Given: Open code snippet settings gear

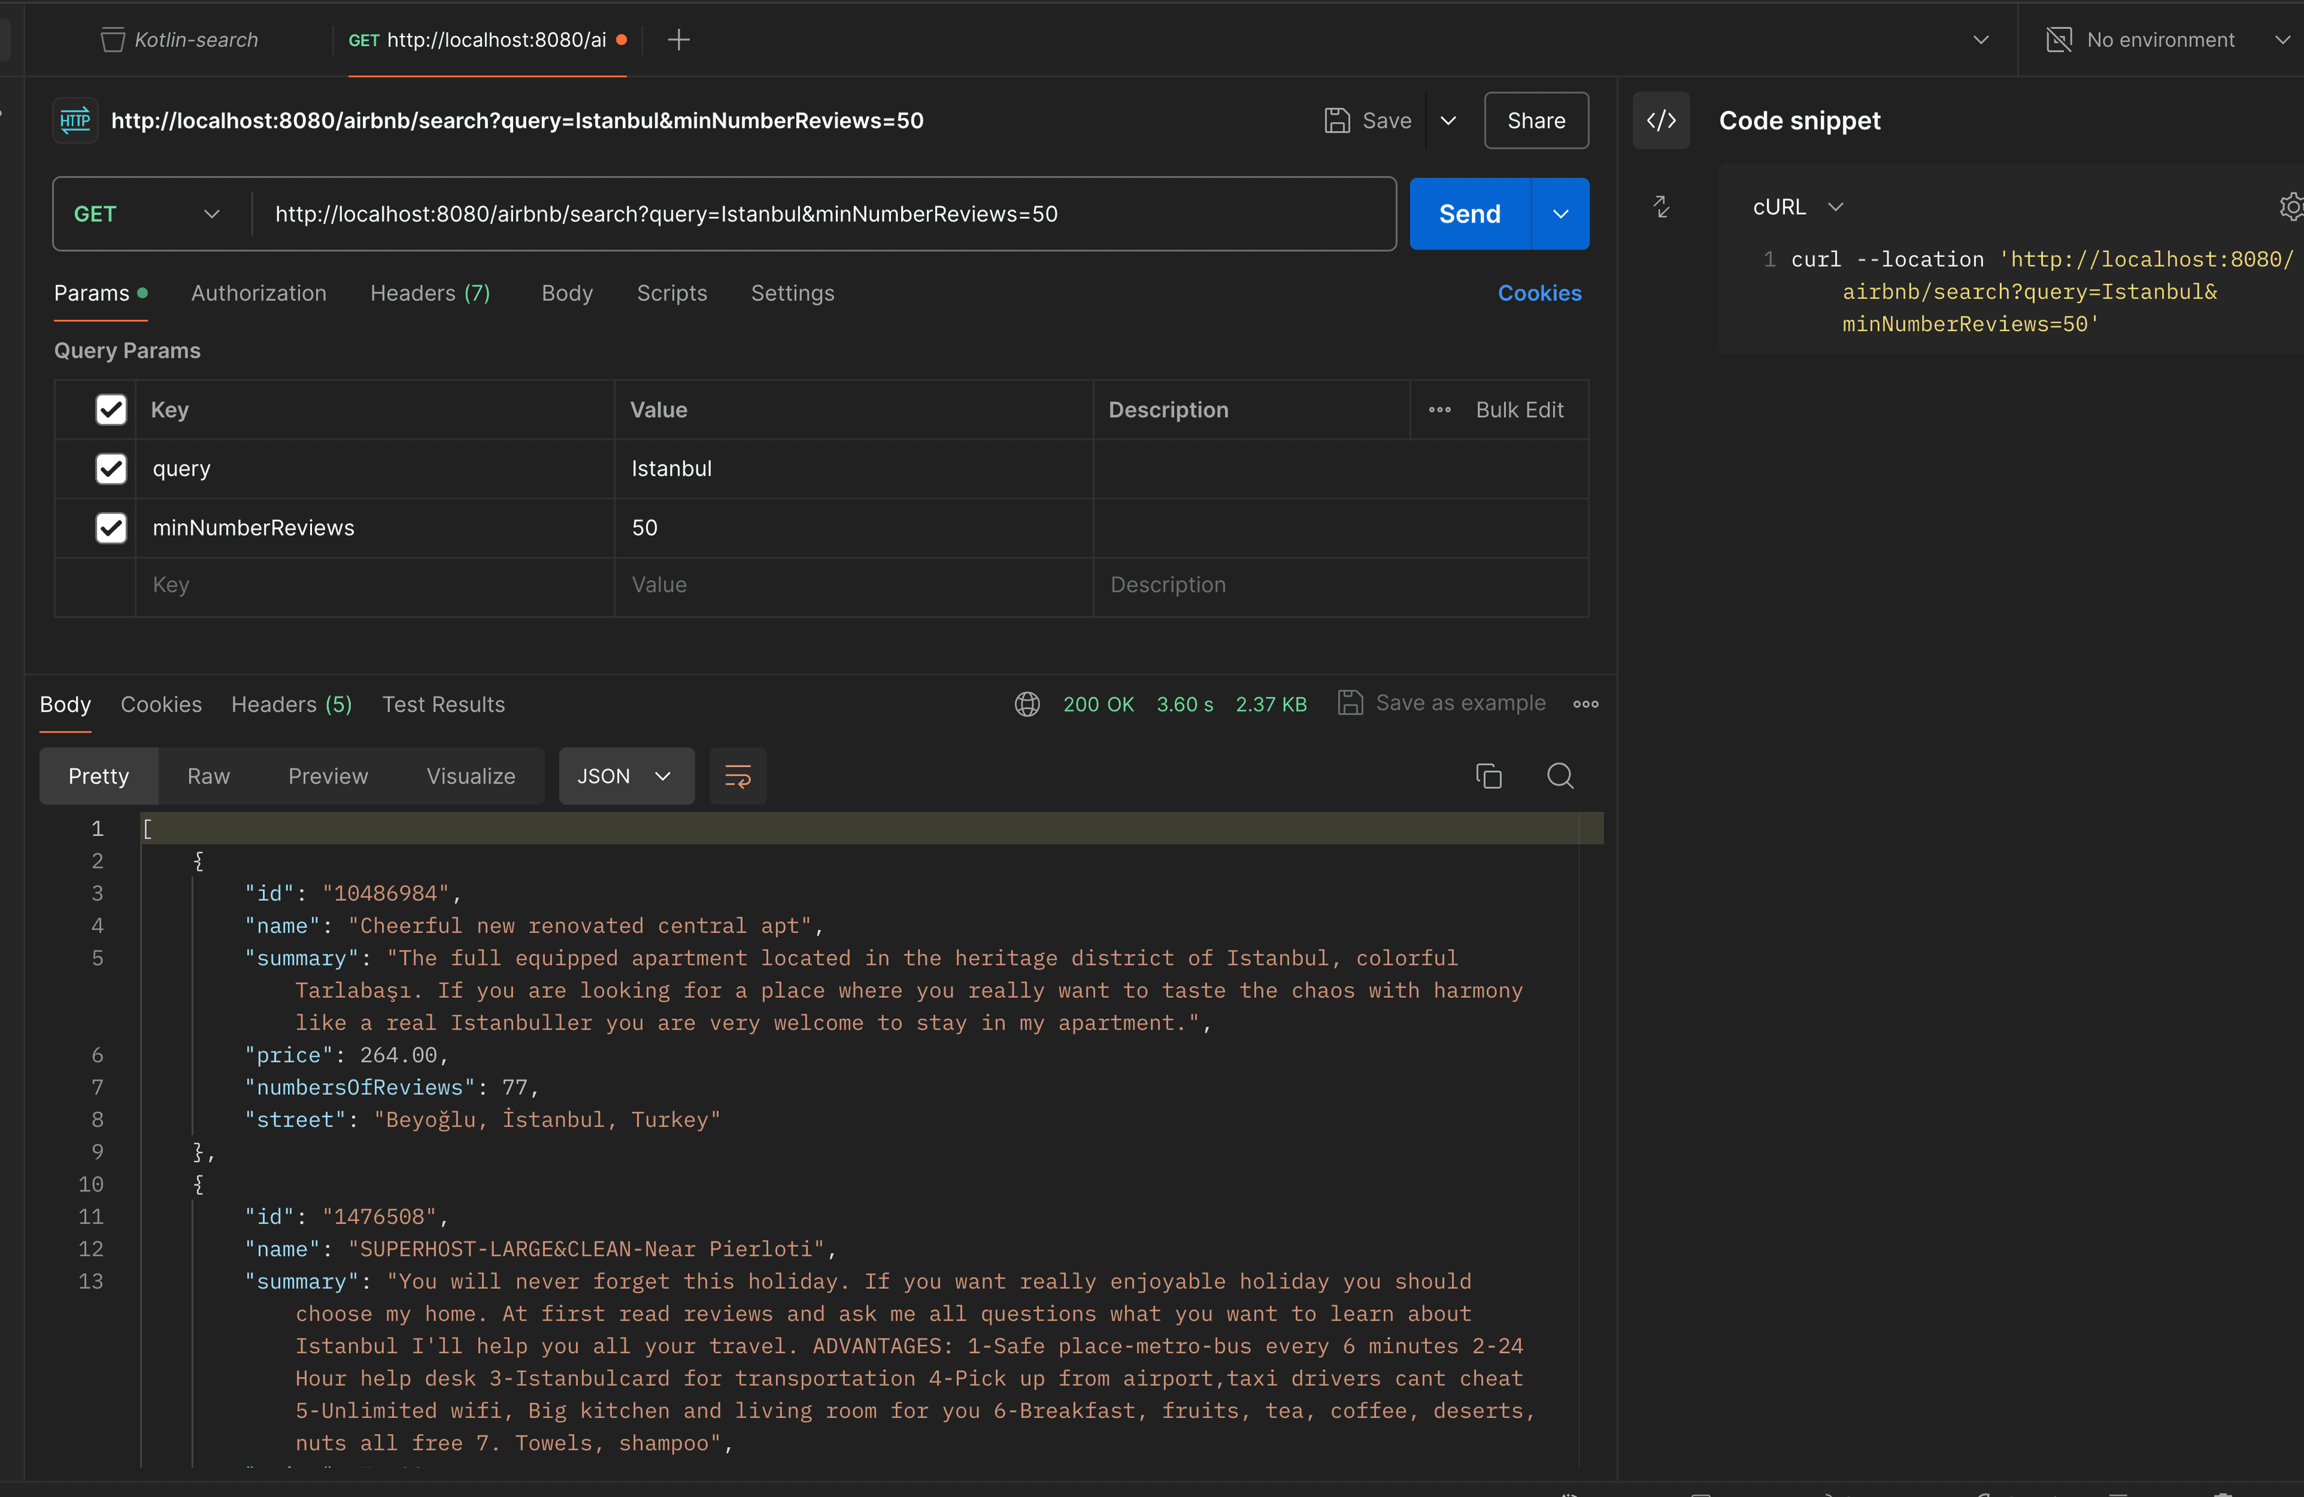Looking at the screenshot, I should 2291,207.
